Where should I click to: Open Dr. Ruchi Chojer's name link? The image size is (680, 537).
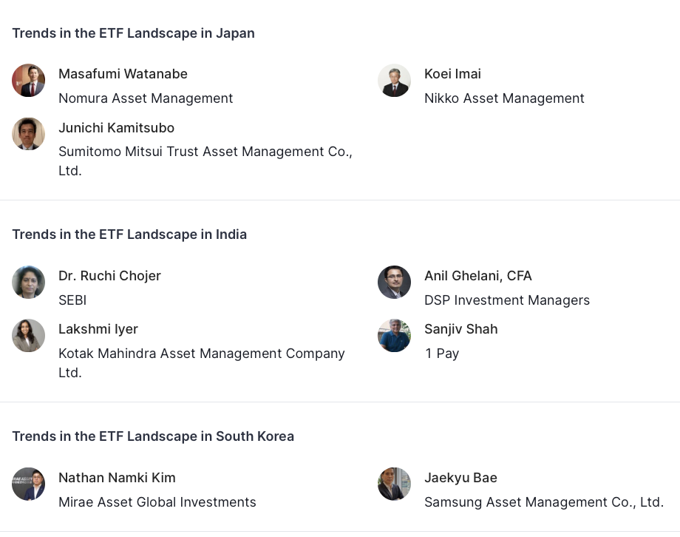pos(109,276)
